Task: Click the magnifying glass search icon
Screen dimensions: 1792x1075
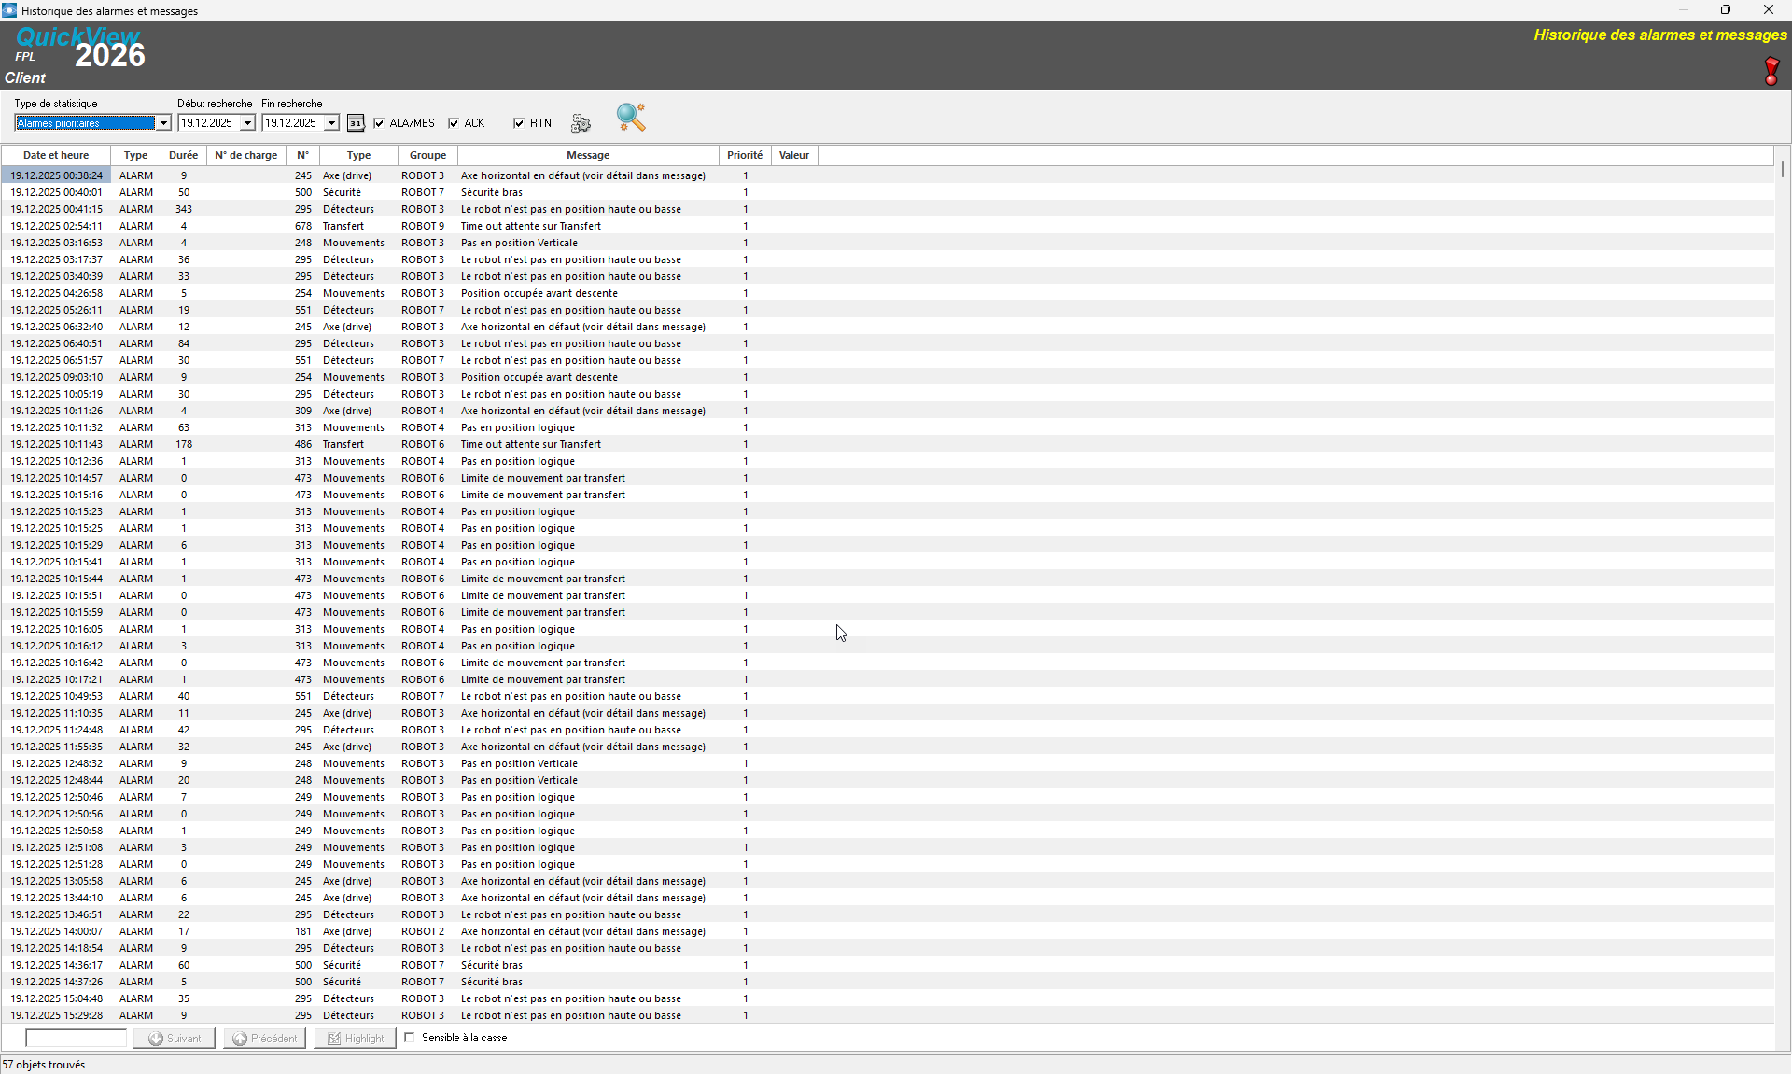Action: coord(631,118)
